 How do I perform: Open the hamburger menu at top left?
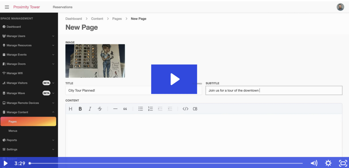7,7
